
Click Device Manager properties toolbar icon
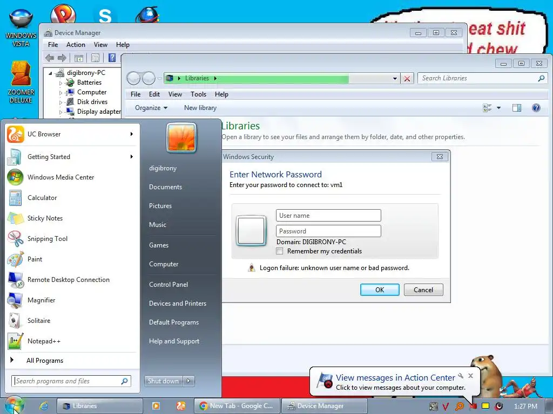95,58
